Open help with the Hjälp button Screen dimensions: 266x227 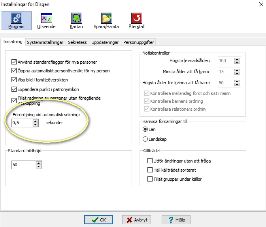[x=176, y=220]
